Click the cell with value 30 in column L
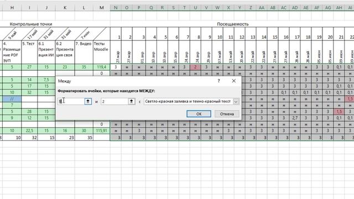 pyautogui.click(x=84, y=130)
